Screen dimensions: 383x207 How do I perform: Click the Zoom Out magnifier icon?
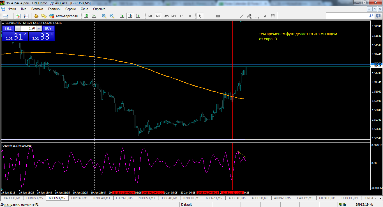pos(112,16)
